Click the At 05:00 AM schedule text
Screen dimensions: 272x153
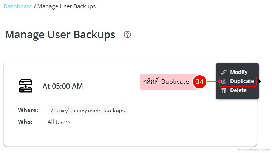tap(63, 86)
